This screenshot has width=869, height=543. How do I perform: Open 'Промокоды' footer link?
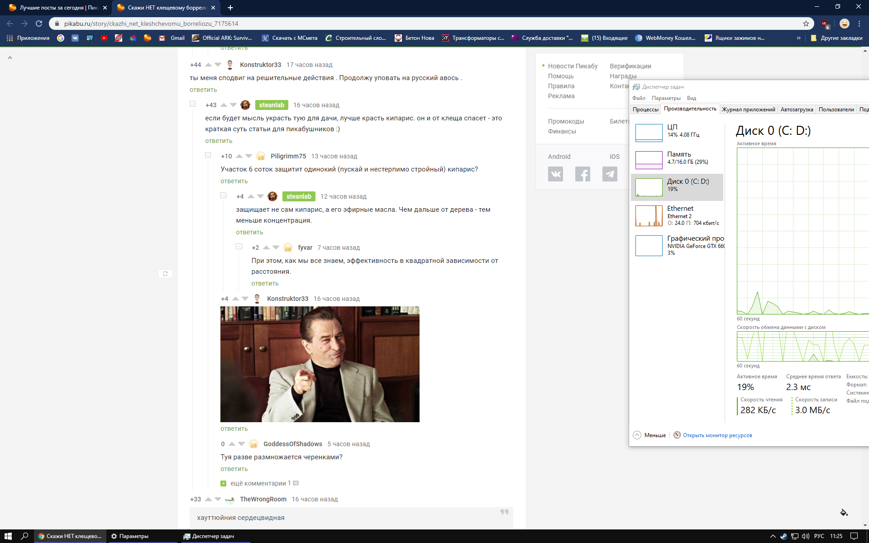tap(566, 121)
